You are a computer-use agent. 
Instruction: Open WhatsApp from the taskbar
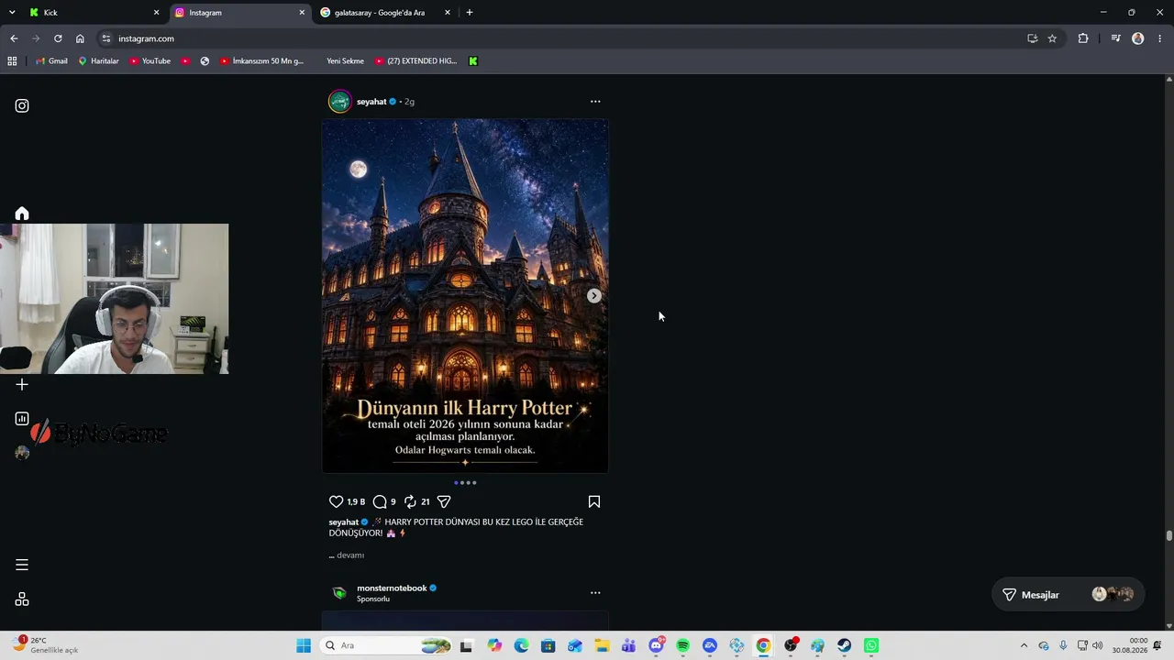point(871,645)
